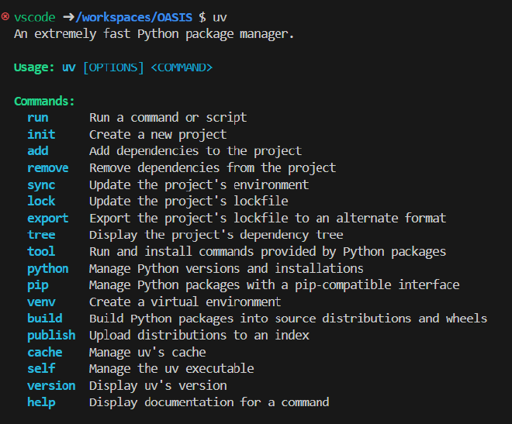Click 'Update the project's lockfile' description
Viewport: 512px width, 424px height.
pos(189,202)
